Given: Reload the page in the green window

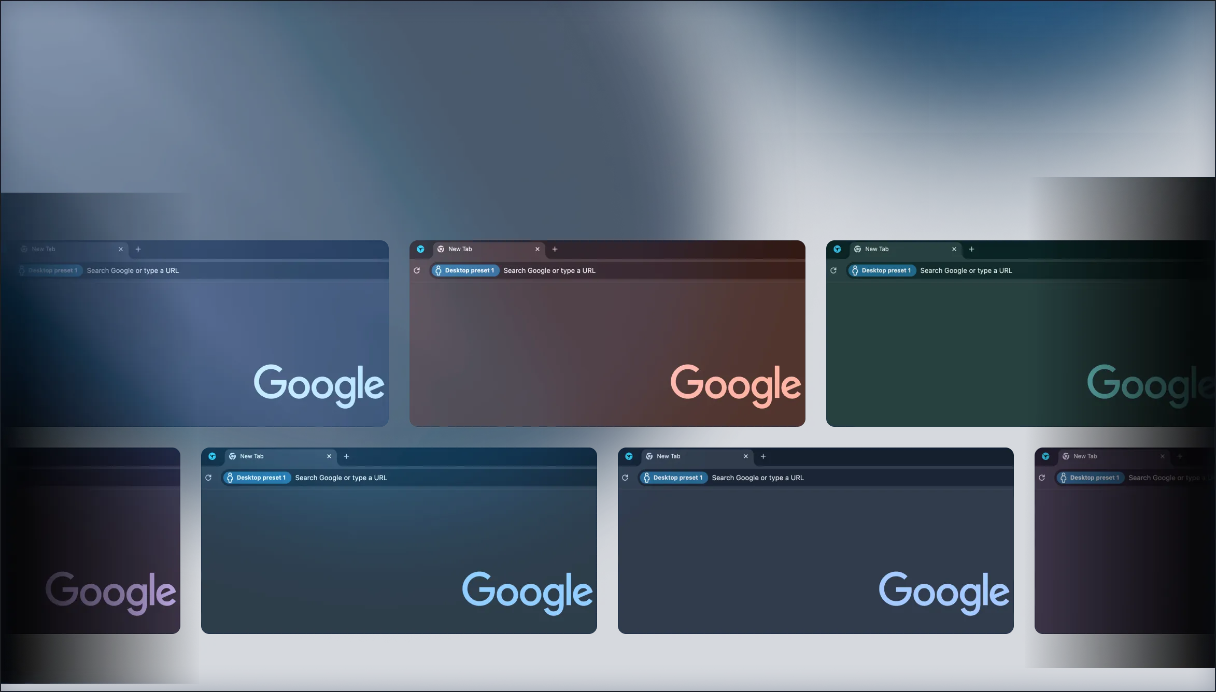Looking at the screenshot, I should pos(833,270).
